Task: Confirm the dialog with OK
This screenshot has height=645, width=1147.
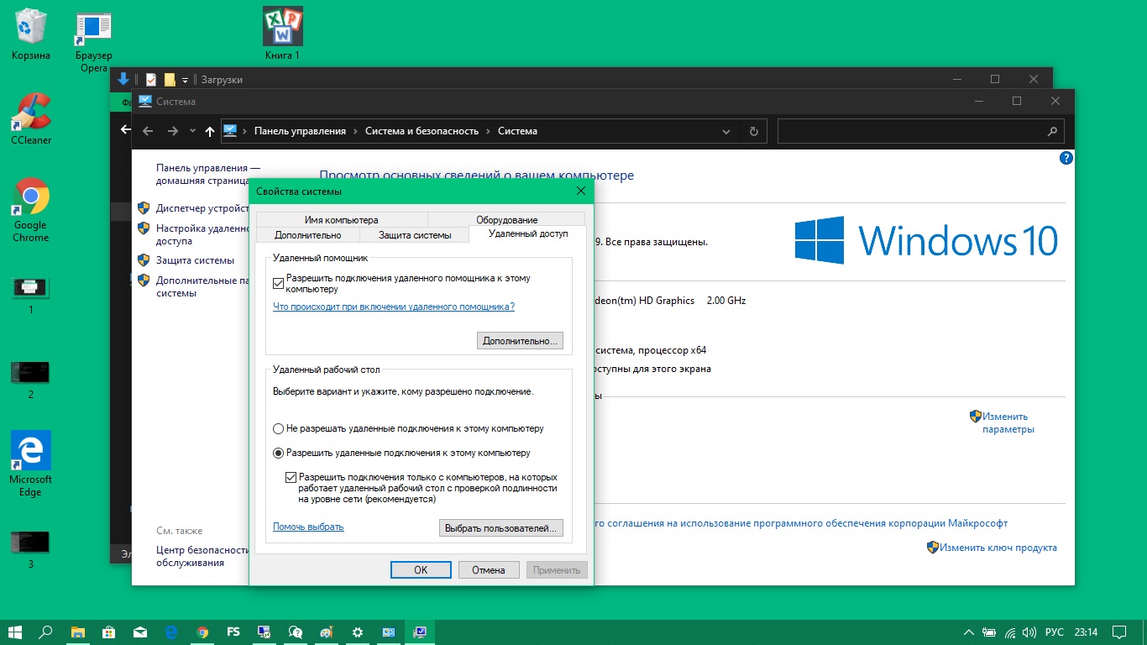Action: (421, 569)
